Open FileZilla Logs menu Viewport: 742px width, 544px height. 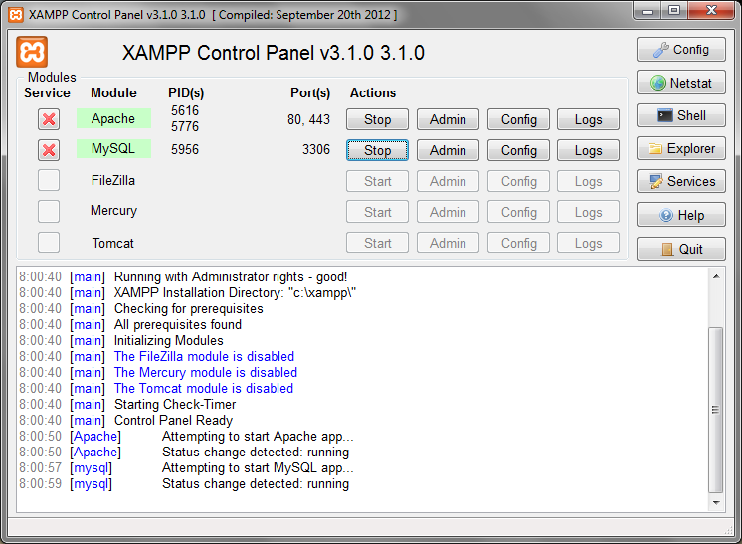[x=588, y=181]
